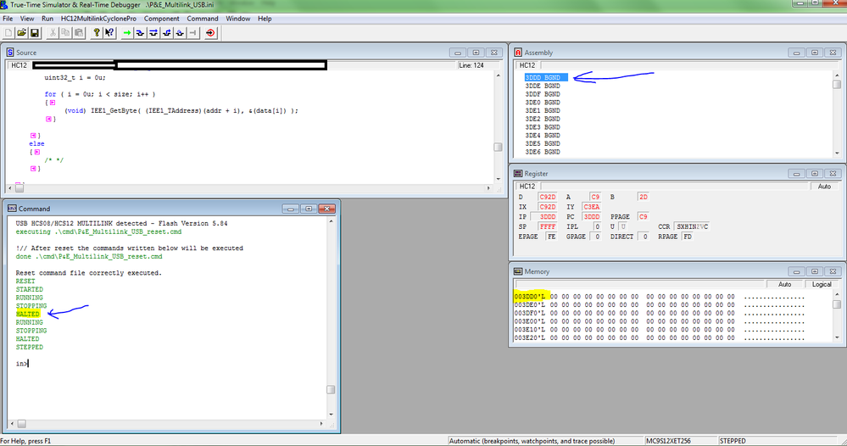The image size is (847, 446).
Task: Select the EPAGE register value FE
Action: (x=551, y=237)
